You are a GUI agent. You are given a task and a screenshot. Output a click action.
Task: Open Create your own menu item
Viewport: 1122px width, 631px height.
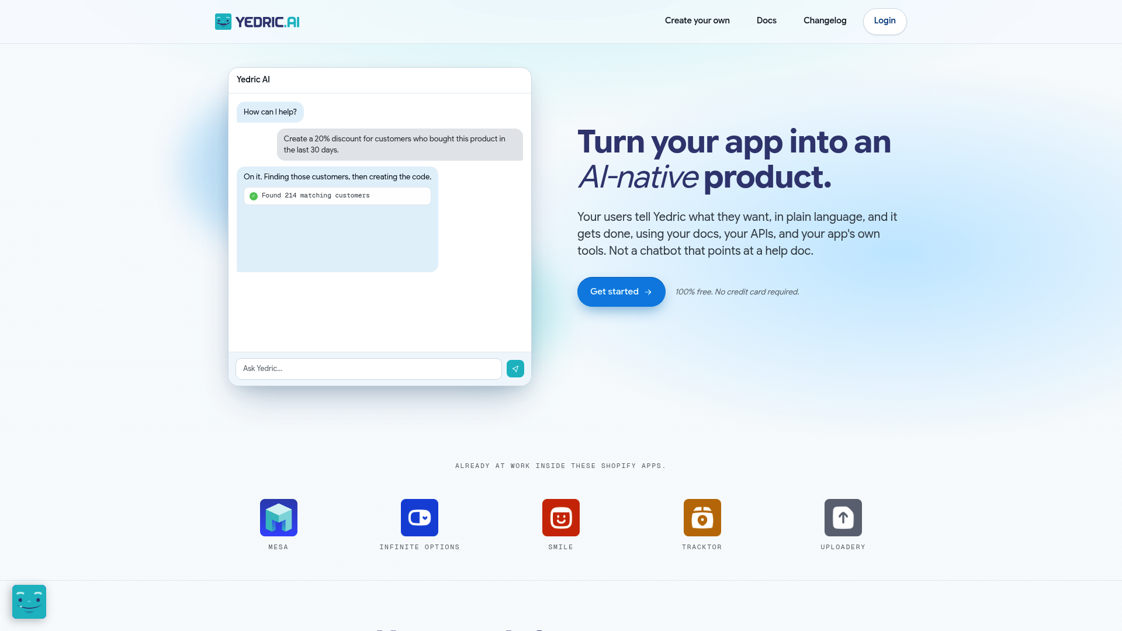(697, 20)
